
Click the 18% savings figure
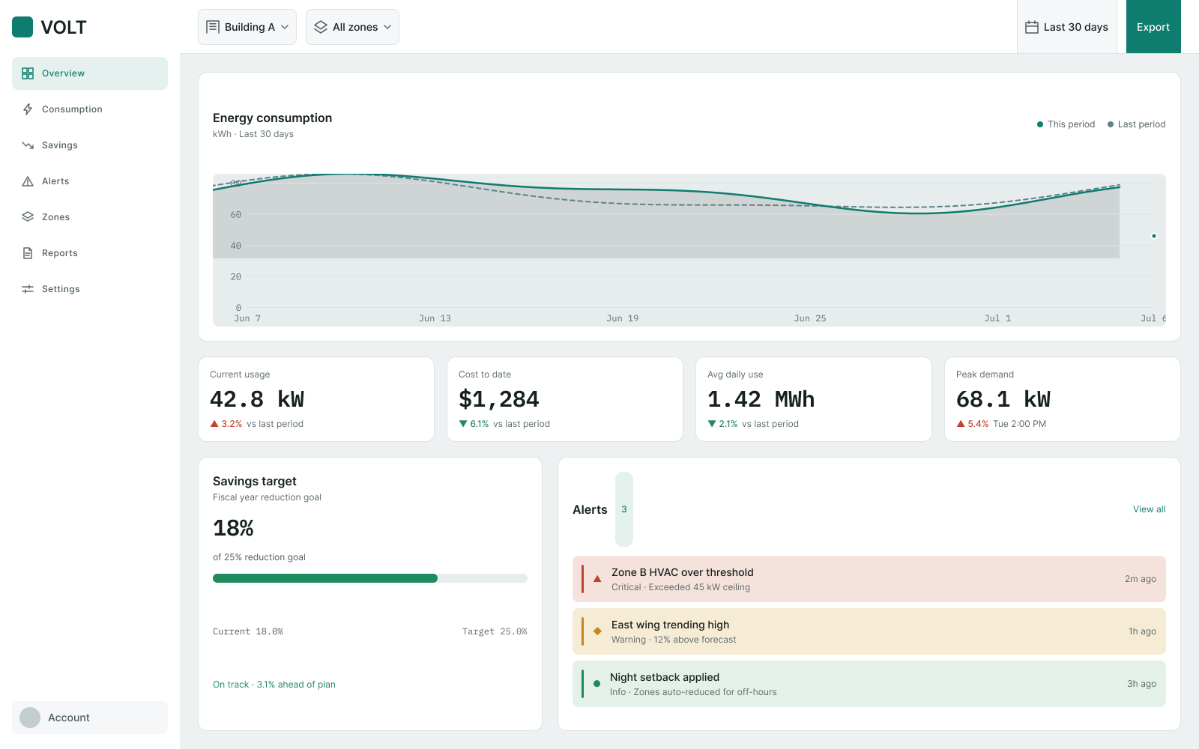pyautogui.click(x=233, y=528)
